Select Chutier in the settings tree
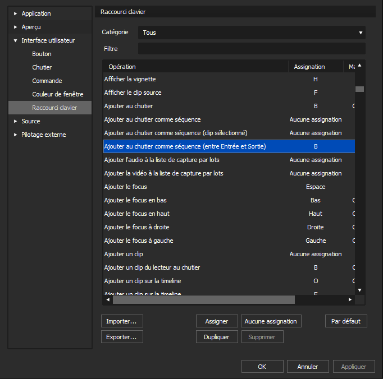Image resolution: width=383 pixels, height=379 pixels. 42,67
